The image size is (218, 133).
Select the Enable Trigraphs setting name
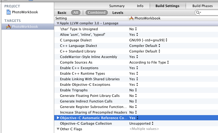tap(74, 90)
